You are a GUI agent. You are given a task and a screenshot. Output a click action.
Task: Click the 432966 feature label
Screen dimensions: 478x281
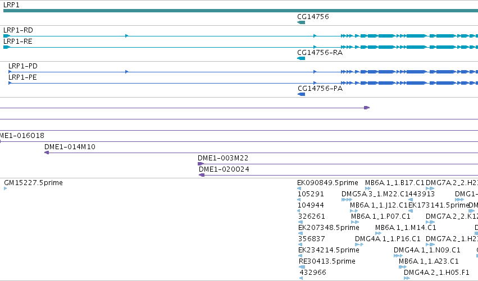click(313, 273)
